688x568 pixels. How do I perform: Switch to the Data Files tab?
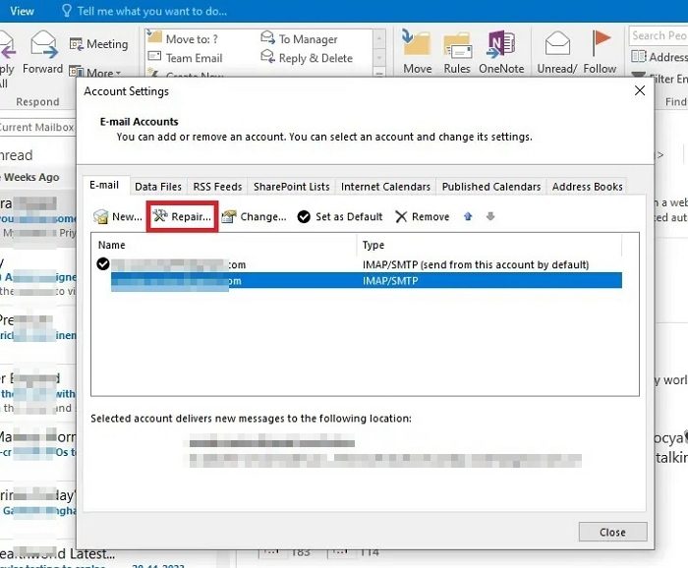coord(158,187)
